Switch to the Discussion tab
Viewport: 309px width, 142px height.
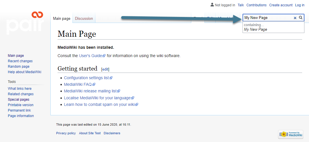click(84, 19)
